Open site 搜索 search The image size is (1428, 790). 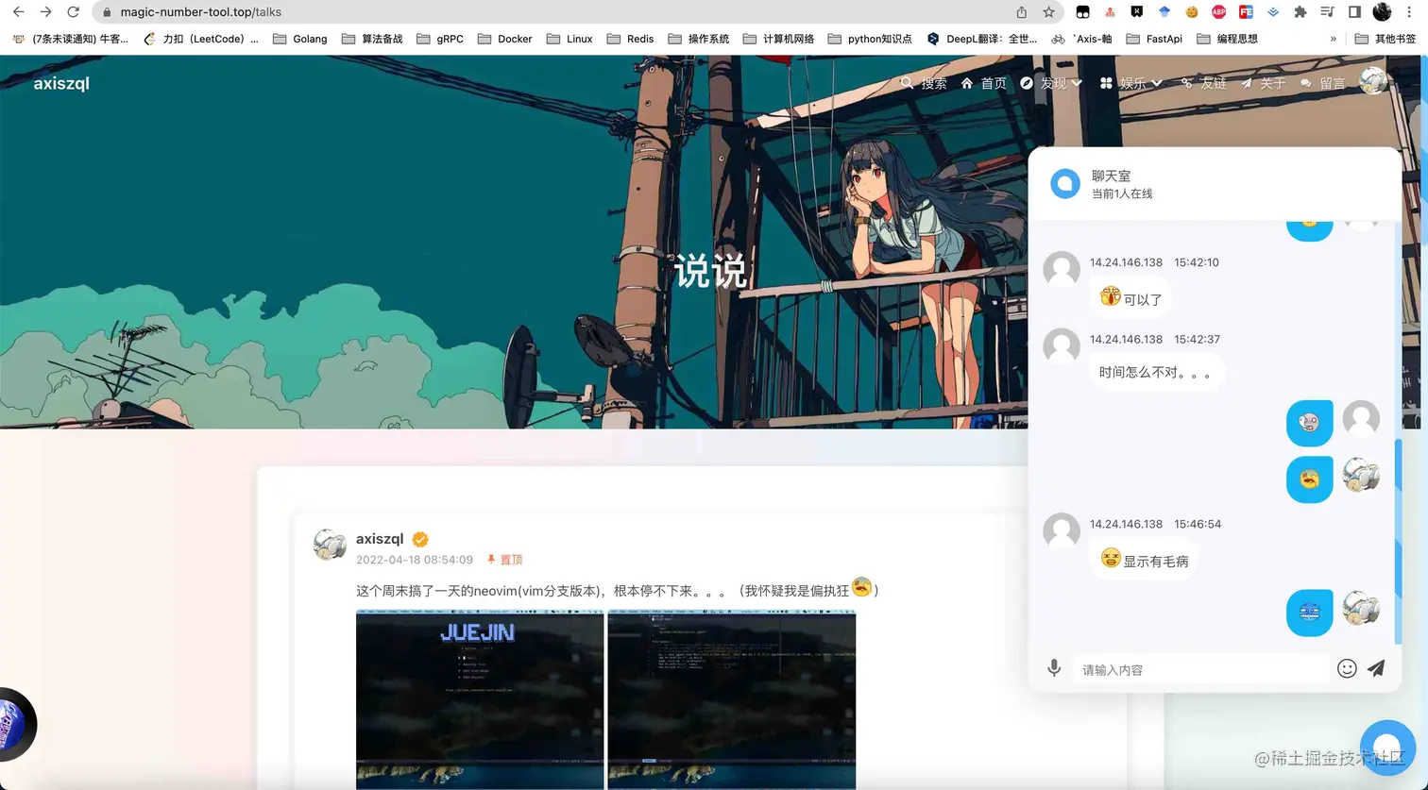point(924,83)
